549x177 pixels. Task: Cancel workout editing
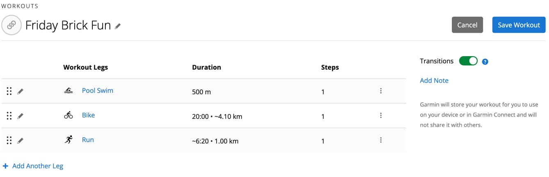click(x=467, y=25)
